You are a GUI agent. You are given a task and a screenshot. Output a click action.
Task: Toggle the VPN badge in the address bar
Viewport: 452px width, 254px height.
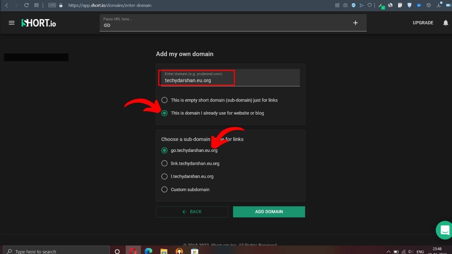point(52,5)
